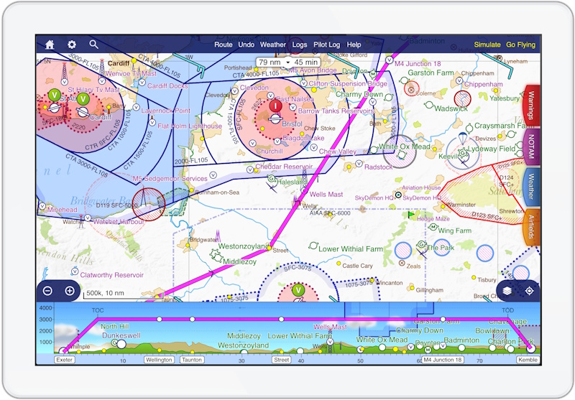Viewport: 575px width, 400px height.
Task: Tap the green flag near Hedge Maze
Action: click(411, 215)
